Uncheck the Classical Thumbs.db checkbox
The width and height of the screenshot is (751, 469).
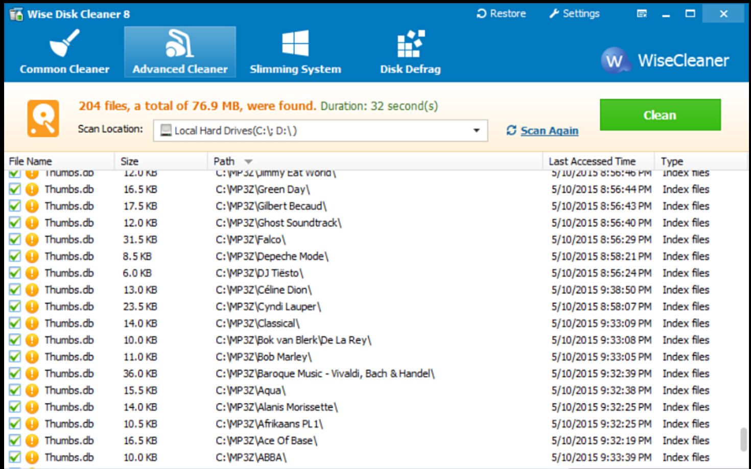coord(15,323)
